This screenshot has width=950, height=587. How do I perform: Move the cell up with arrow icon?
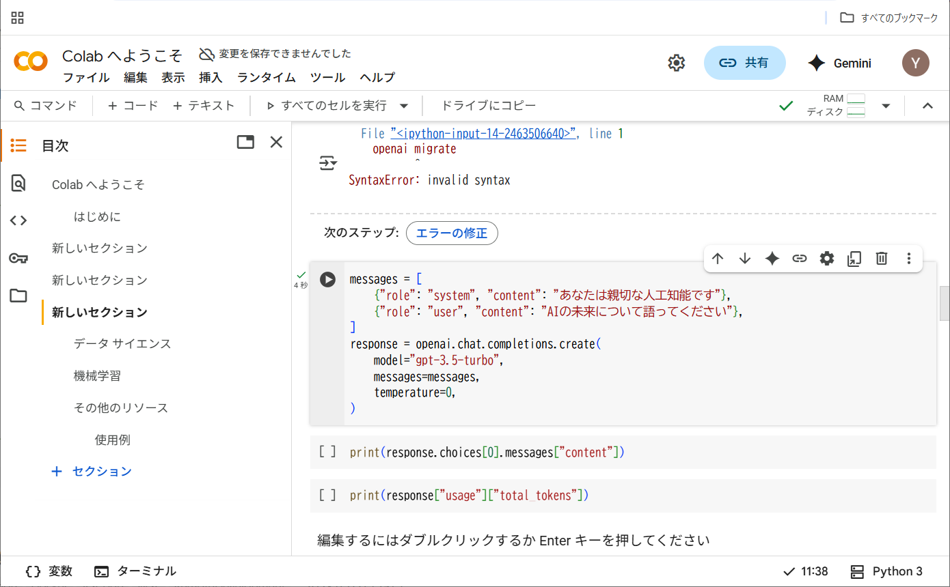tap(718, 258)
